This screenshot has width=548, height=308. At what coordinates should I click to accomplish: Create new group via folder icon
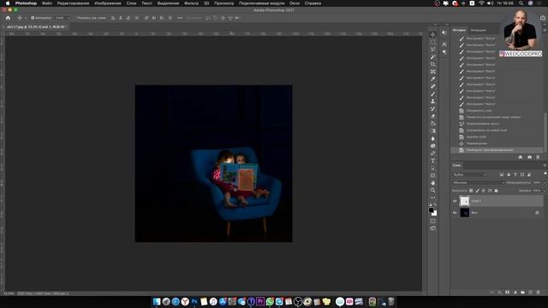pyautogui.click(x=522, y=293)
